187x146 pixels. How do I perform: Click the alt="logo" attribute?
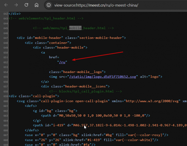click(150, 77)
